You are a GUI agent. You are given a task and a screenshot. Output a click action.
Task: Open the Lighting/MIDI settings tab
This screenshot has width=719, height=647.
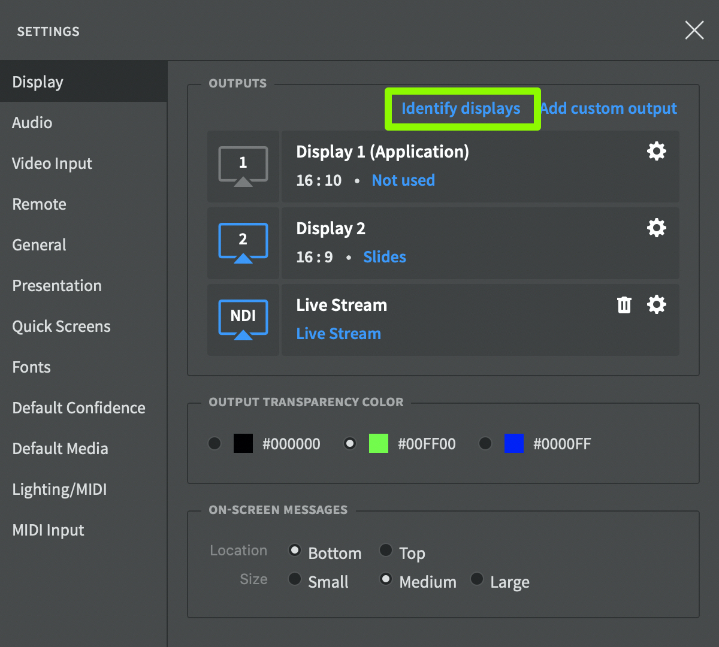pyautogui.click(x=59, y=489)
